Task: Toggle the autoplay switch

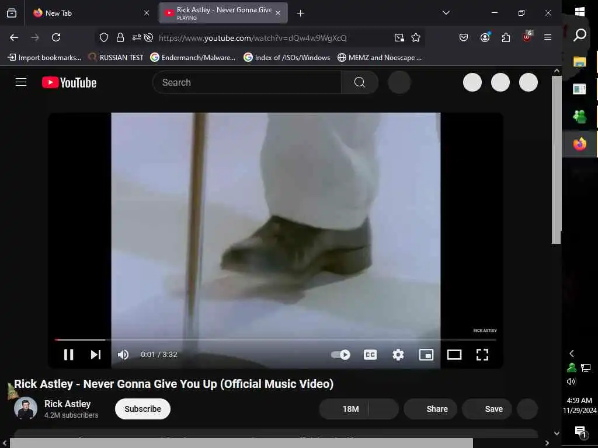Action: point(340,355)
